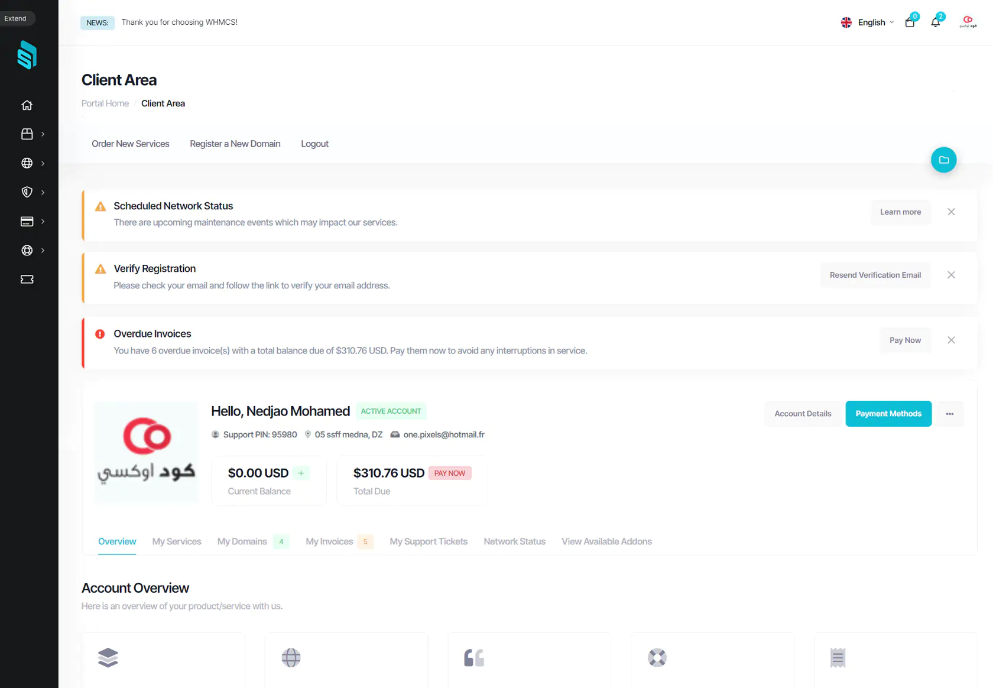Switch to the Overview tab
The image size is (993, 688).
point(117,541)
